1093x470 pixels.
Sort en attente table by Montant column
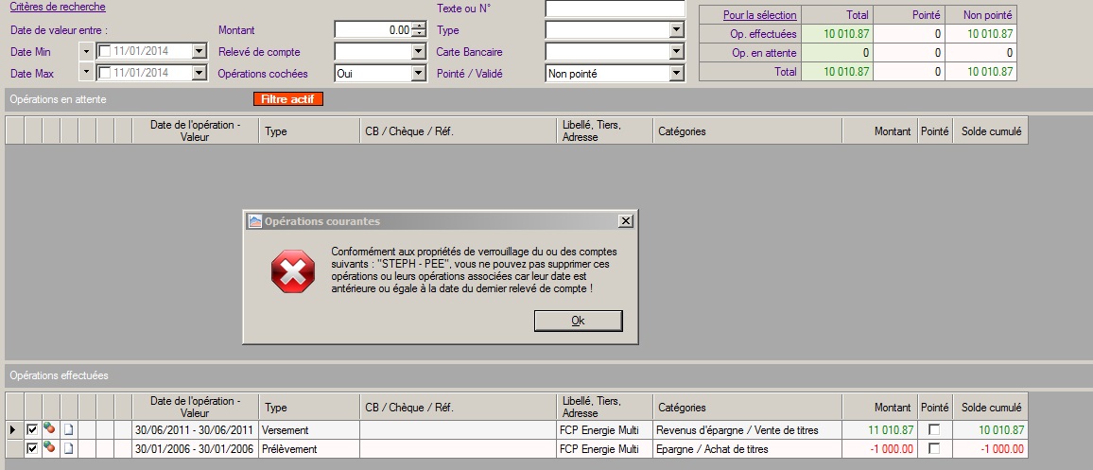879,131
